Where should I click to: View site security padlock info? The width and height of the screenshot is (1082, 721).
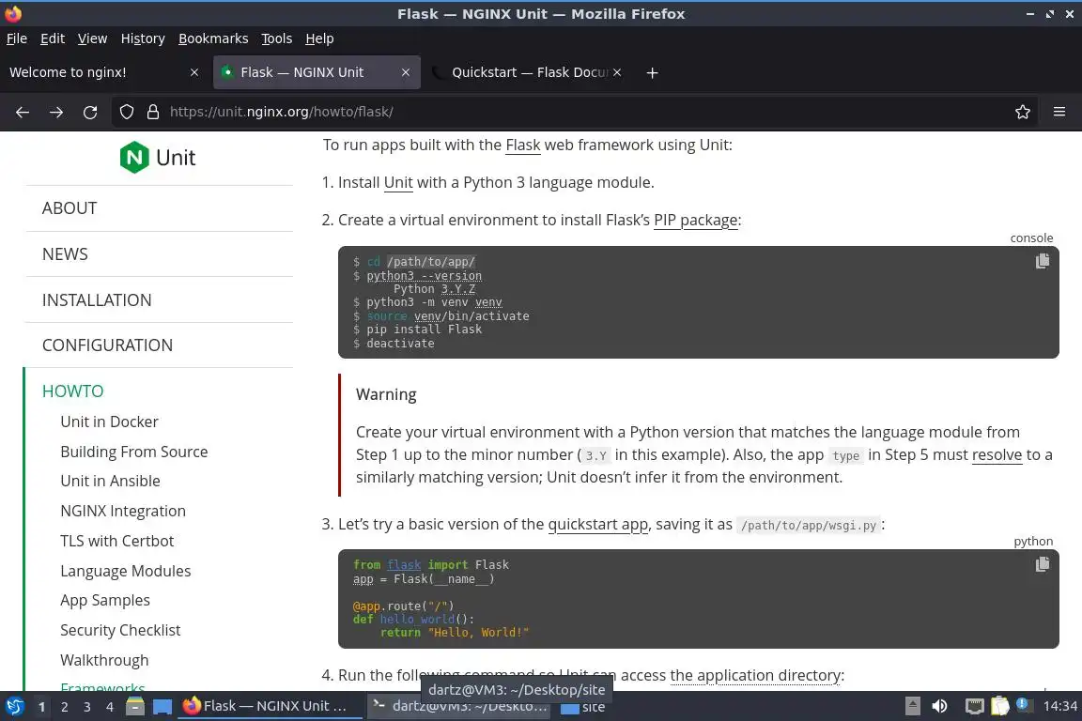pos(153,112)
